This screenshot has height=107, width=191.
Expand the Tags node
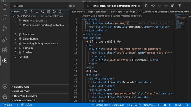pos(16,57)
